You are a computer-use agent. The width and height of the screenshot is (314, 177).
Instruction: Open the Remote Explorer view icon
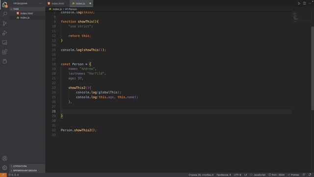tap(4, 42)
